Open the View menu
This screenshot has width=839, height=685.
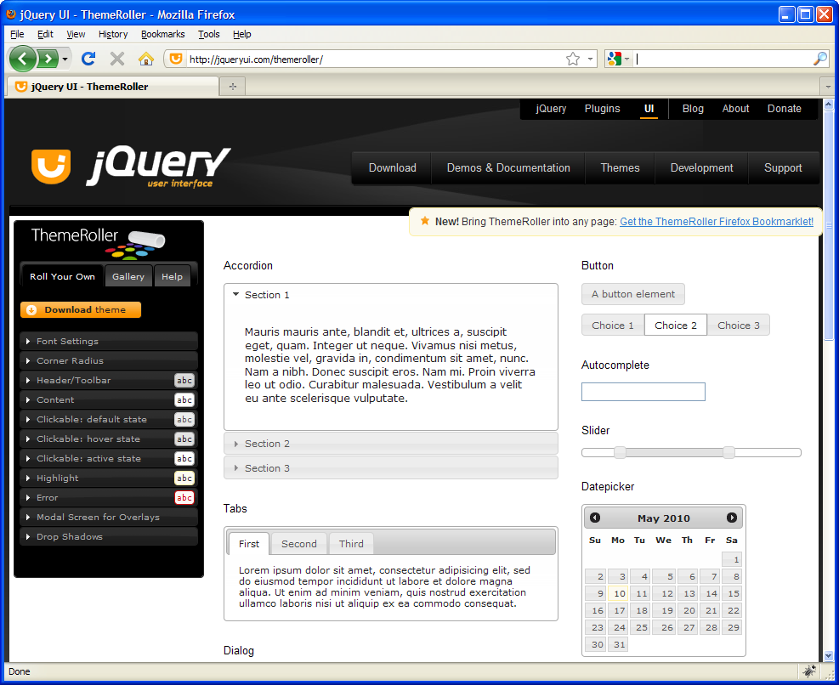click(76, 34)
